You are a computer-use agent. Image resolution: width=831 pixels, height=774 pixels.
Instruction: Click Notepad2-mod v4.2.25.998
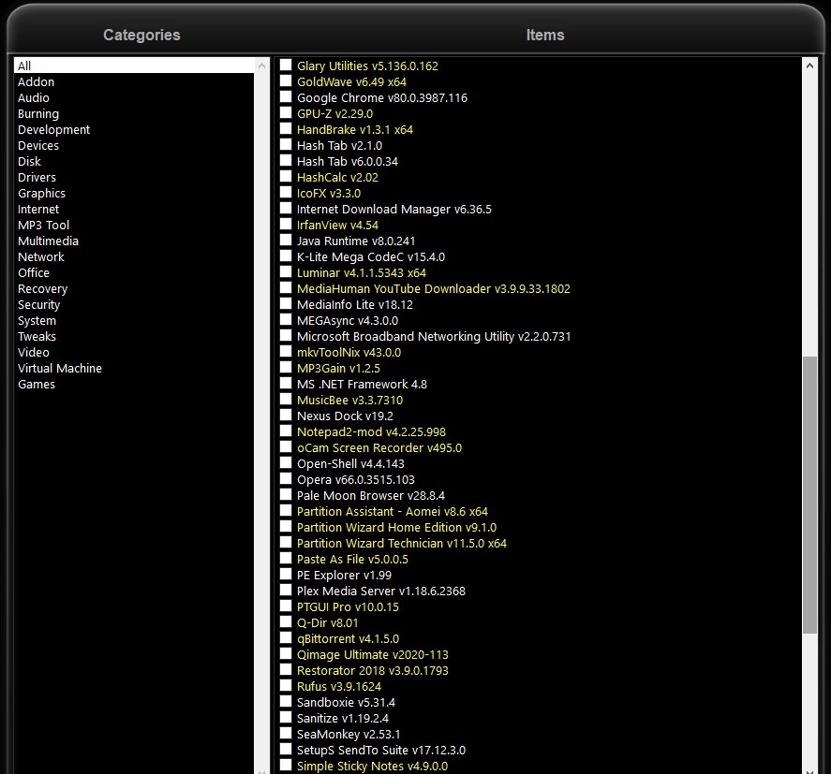click(x=371, y=432)
